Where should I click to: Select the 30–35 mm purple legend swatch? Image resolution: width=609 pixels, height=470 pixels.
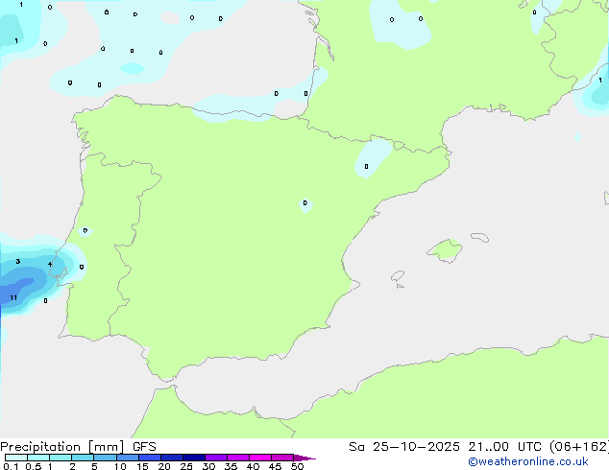216,458
